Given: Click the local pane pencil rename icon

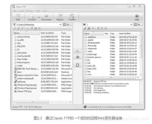Looking at the screenshot, I should point(15,29).
